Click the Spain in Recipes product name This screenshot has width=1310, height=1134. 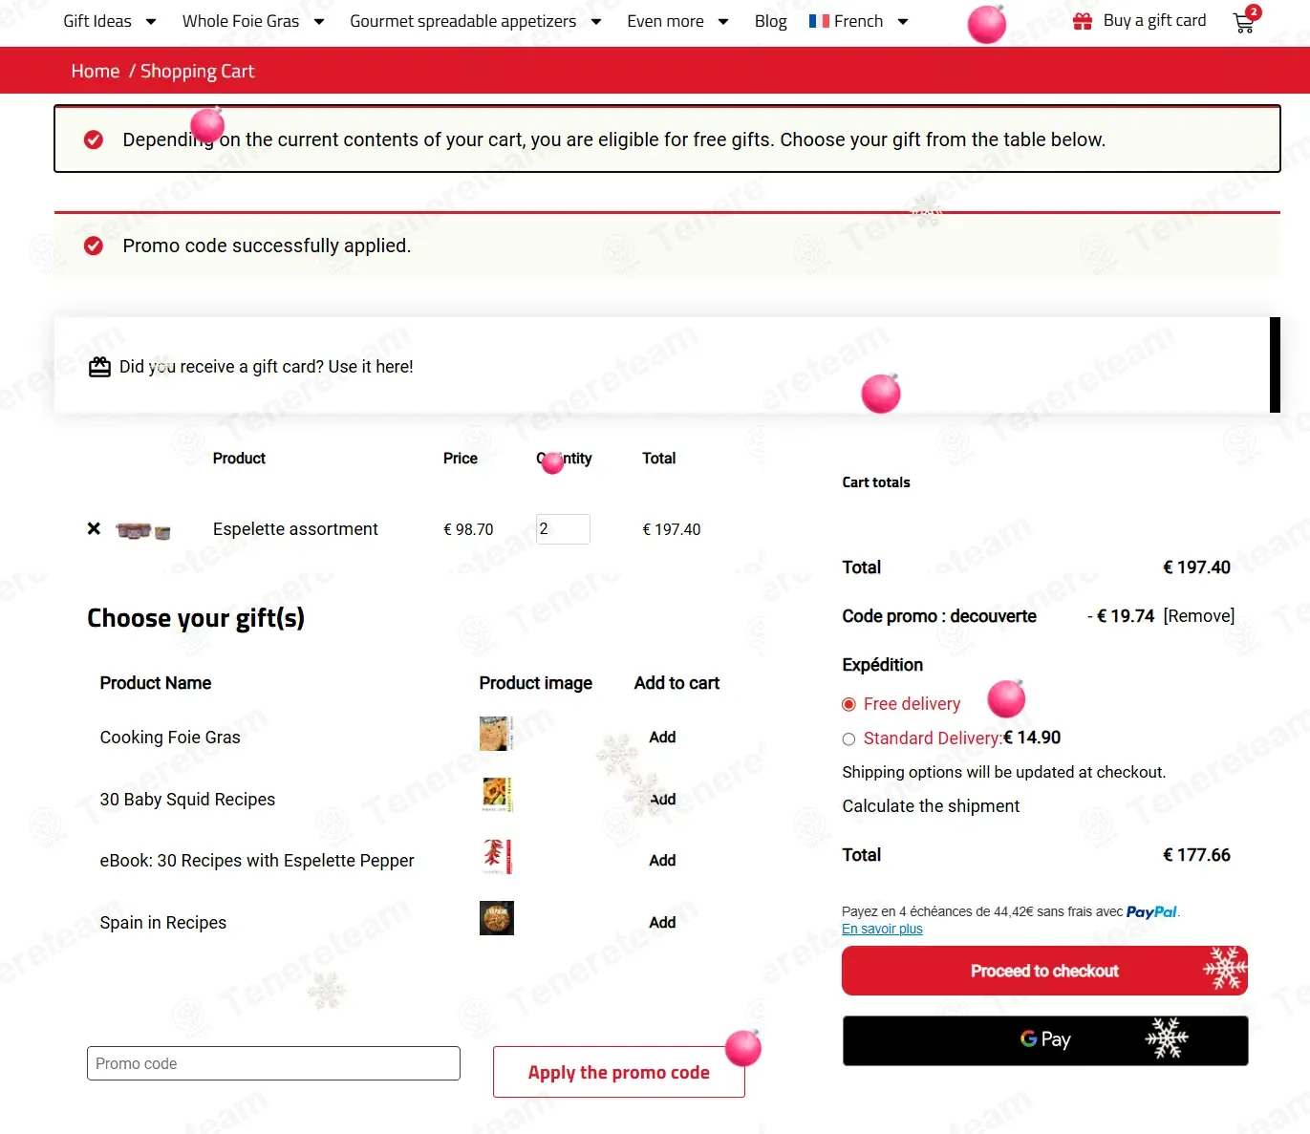click(x=163, y=923)
